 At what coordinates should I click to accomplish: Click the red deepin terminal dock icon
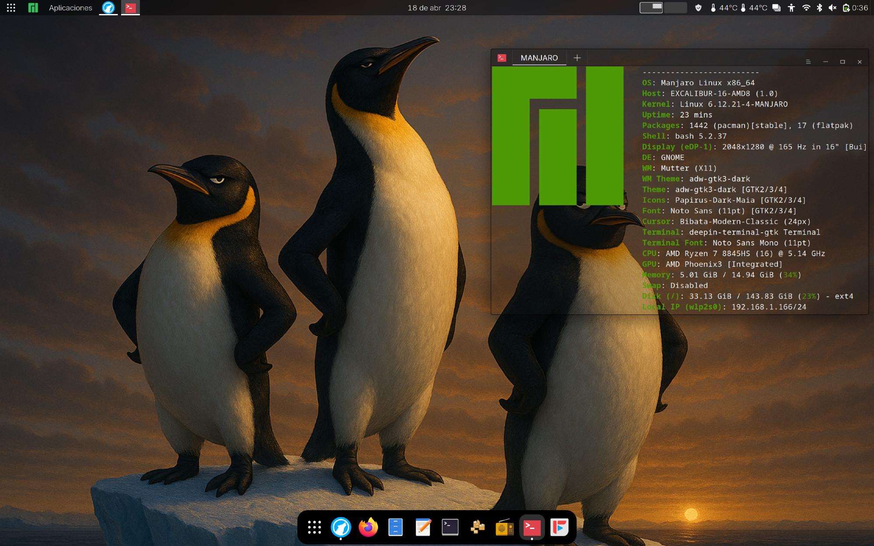(x=532, y=527)
